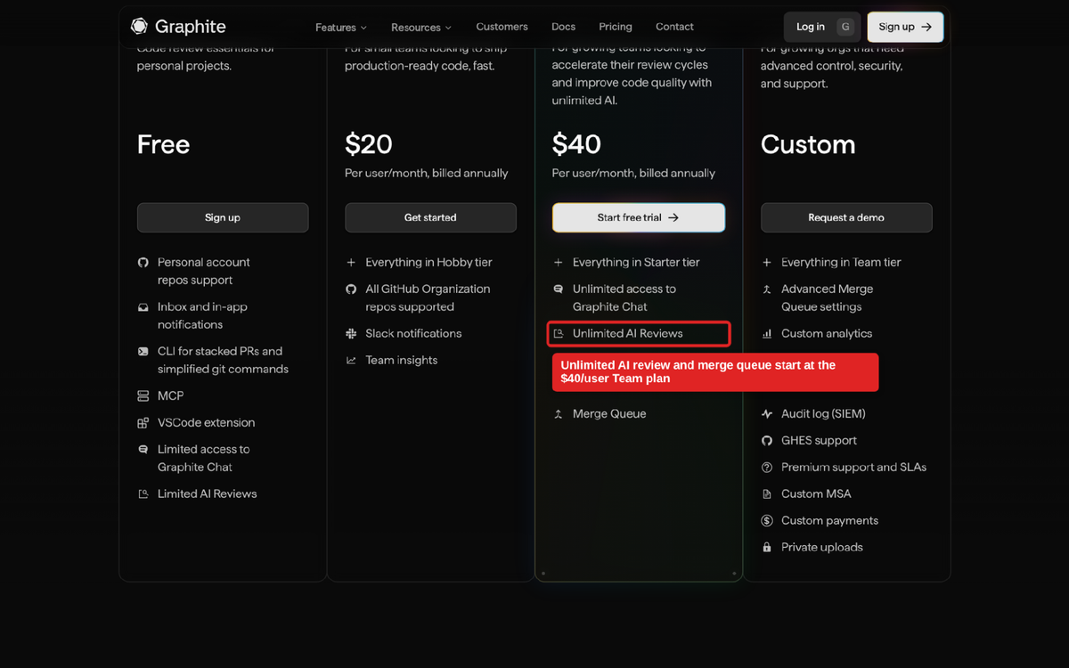Screen dimensions: 1069x668
Task: Click the Slack icon beside Slack notifications
Action: coord(351,333)
